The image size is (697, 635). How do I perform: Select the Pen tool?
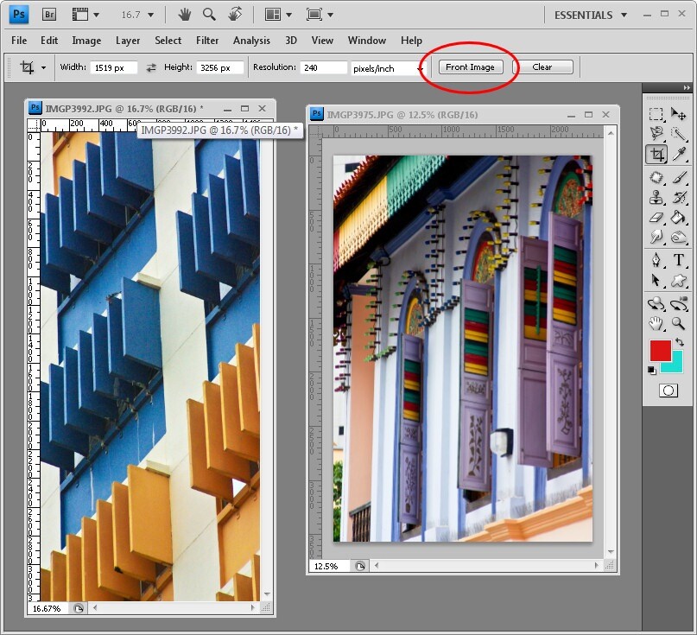tap(656, 260)
